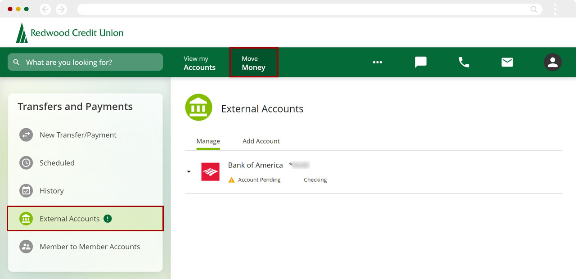
Task: Click the New Transfer/Payment arrows icon
Action: (x=26, y=135)
